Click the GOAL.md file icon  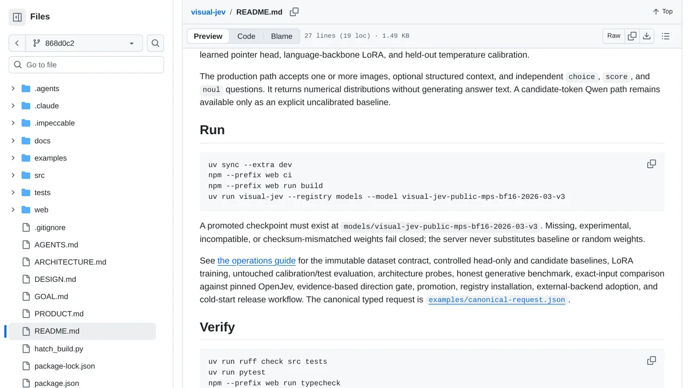(x=26, y=296)
